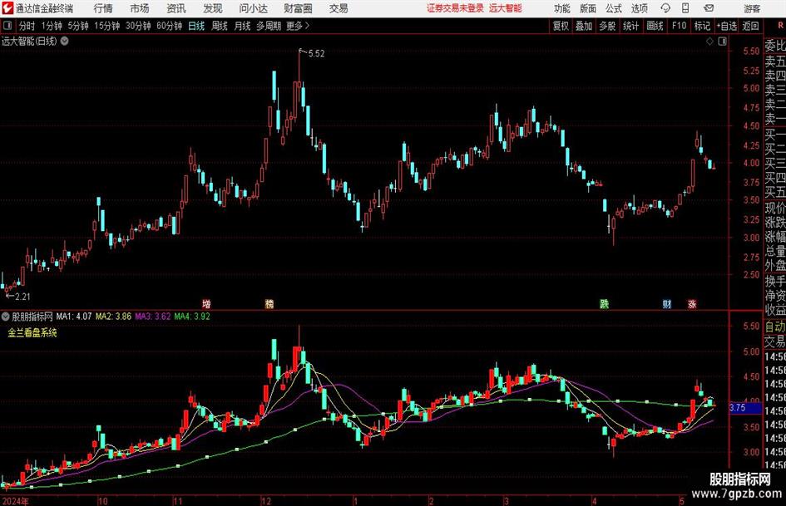The image size is (786, 506).
Task: Open the 行情 menu
Action: (x=103, y=8)
